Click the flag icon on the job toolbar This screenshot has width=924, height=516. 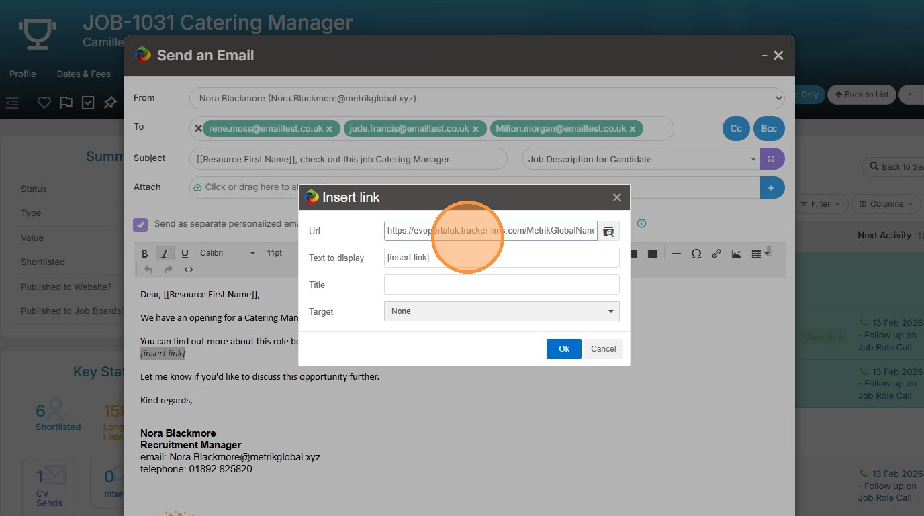[x=66, y=103]
